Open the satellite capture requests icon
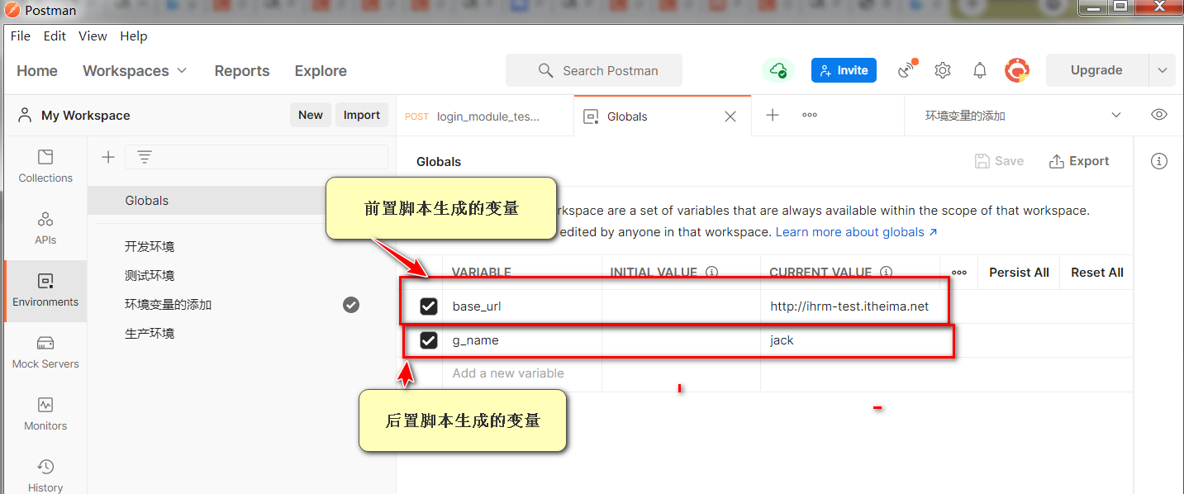The width and height of the screenshot is (1184, 494). [907, 70]
